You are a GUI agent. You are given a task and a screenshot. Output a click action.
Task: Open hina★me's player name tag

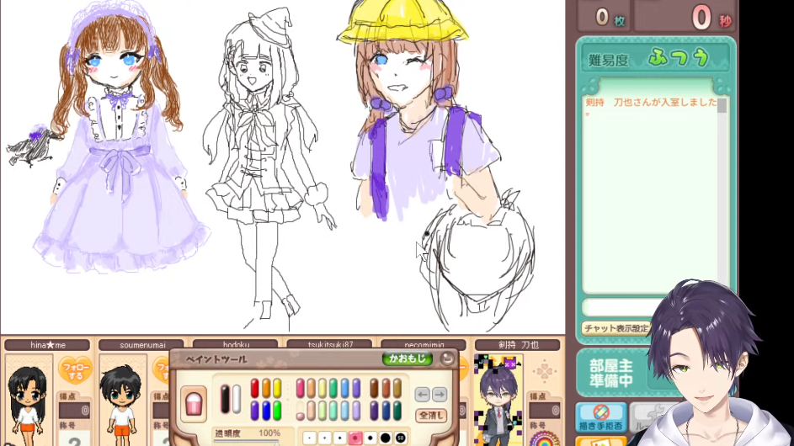click(48, 345)
